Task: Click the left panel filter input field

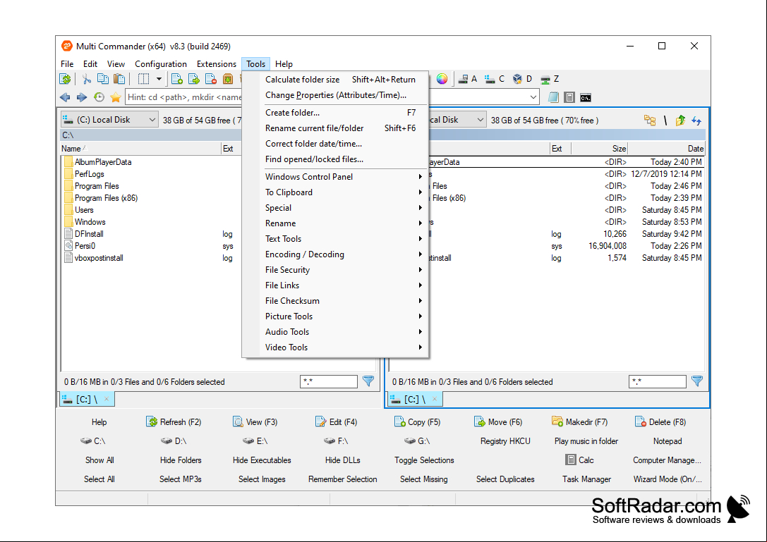Action: [329, 382]
